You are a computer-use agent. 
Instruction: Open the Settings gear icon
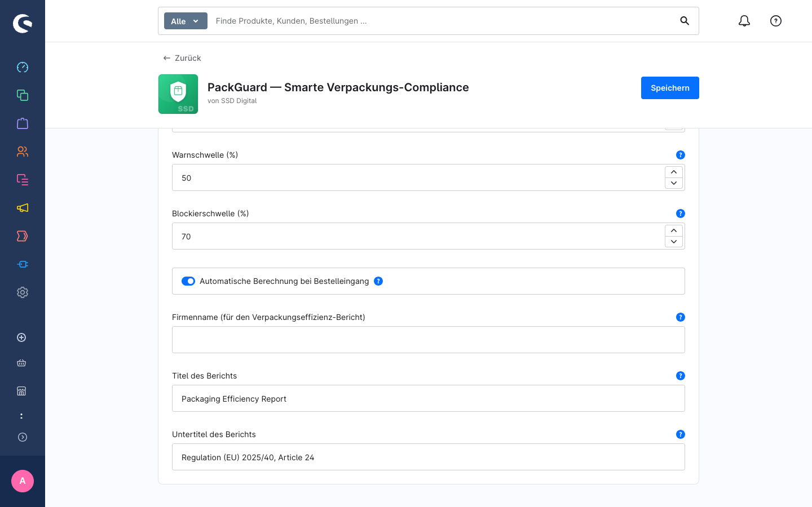pyautogui.click(x=23, y=292)
